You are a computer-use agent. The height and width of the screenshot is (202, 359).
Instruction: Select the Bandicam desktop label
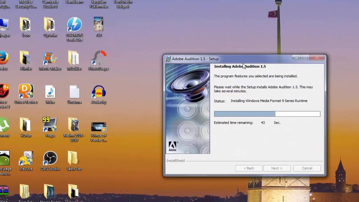74,2
